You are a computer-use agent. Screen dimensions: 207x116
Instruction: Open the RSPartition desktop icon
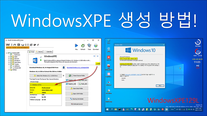(x=109, y=91)
